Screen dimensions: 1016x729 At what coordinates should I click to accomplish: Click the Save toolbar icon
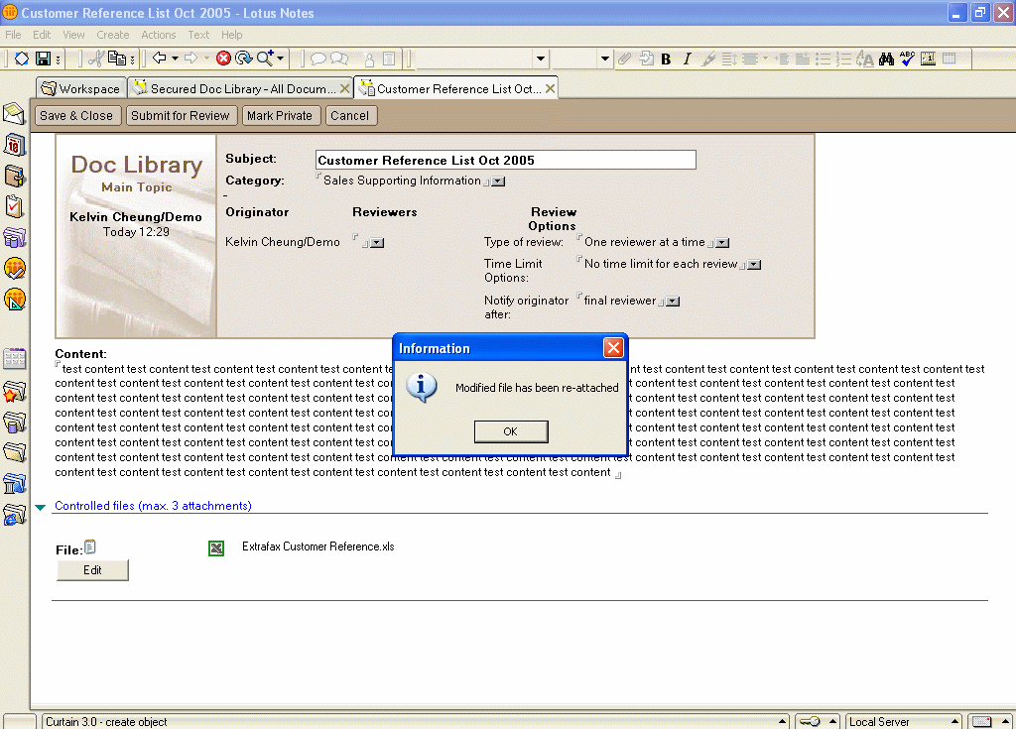[x=43, y=60]
